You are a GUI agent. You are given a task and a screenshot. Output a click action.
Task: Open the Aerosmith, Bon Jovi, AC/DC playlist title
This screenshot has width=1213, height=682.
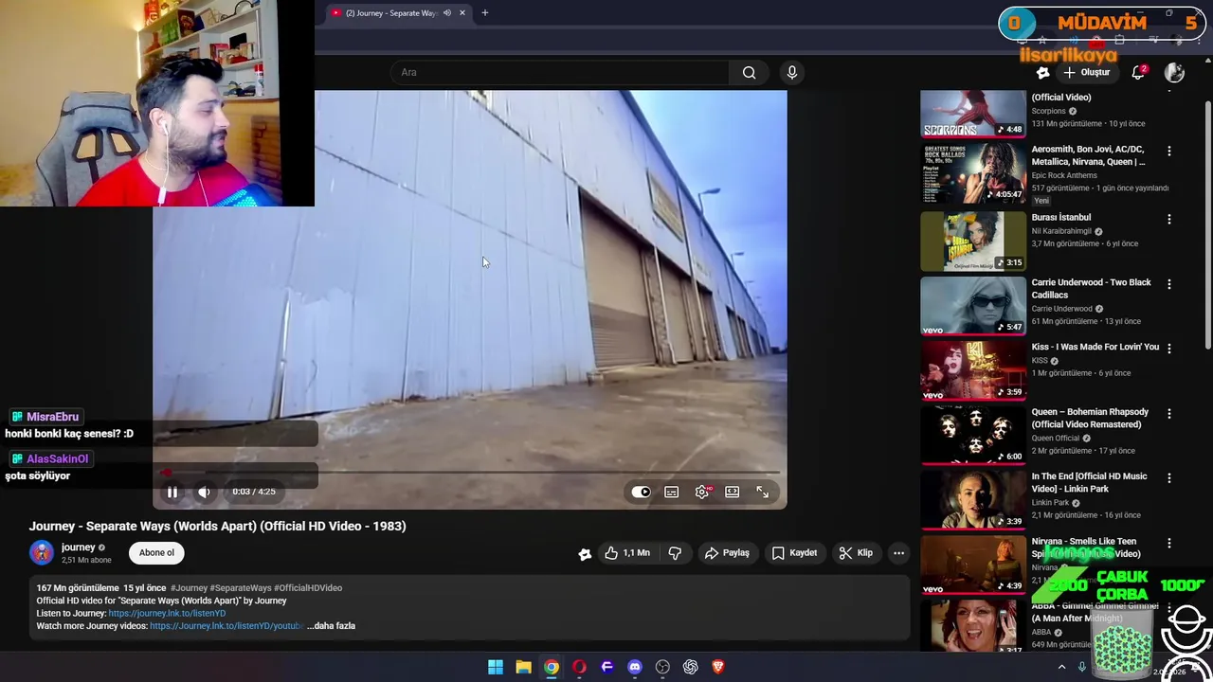(1088, 155)
